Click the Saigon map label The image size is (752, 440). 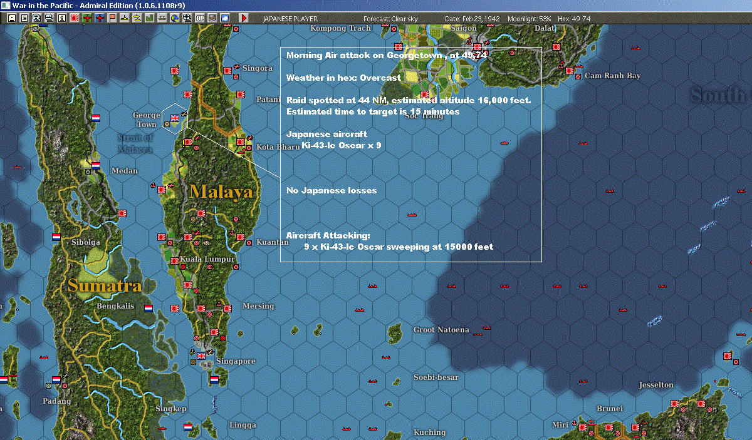(x=464, y=29)
